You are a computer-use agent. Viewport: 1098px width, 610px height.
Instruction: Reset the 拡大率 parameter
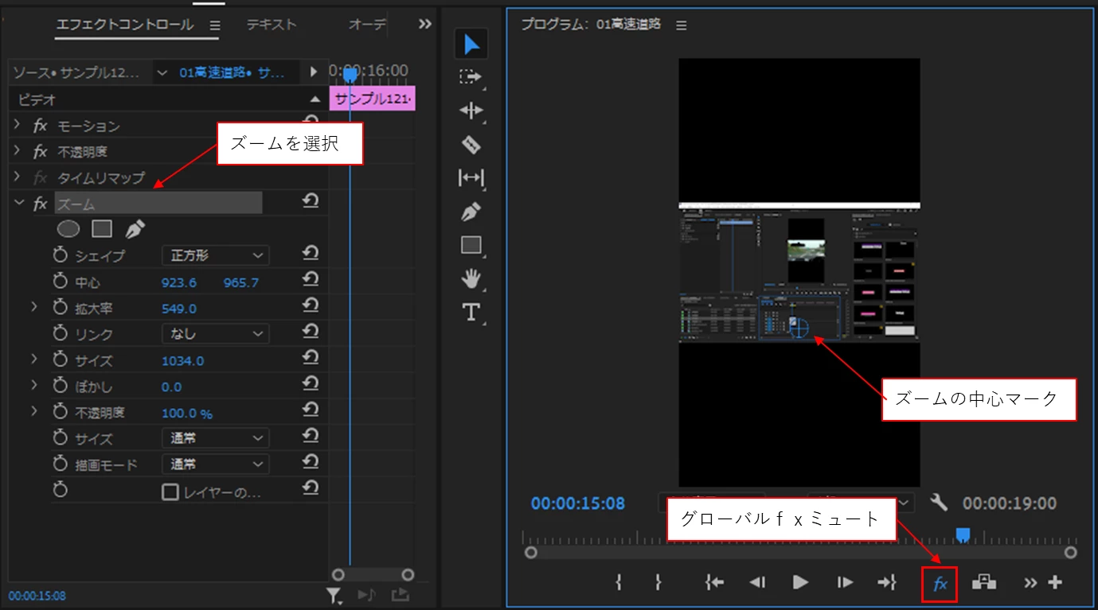point(311,306)
